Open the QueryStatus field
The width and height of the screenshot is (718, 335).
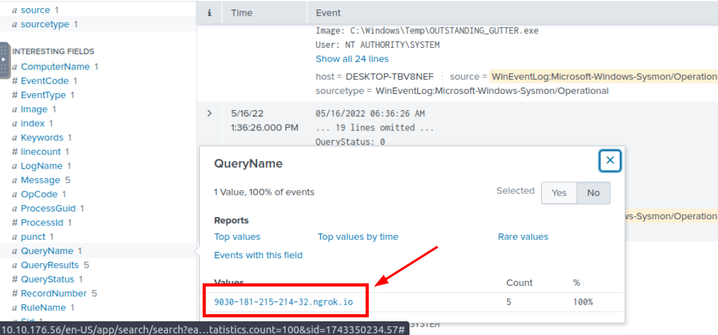[x=47, y=279]
